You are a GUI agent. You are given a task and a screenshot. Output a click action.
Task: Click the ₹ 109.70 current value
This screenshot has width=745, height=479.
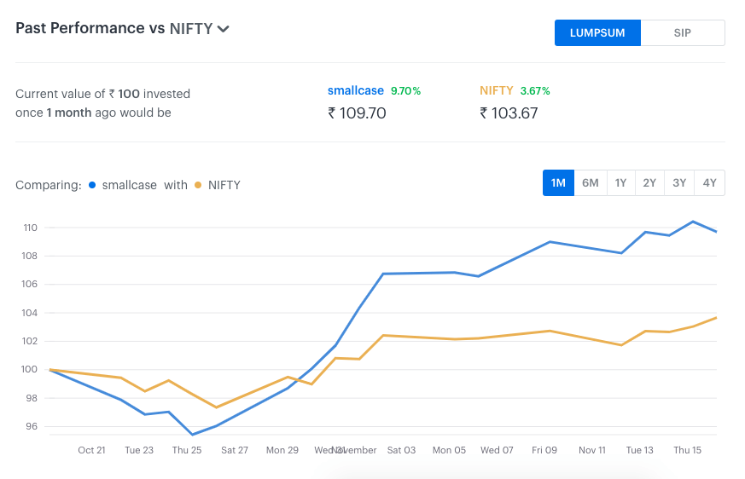pos(358,113)
